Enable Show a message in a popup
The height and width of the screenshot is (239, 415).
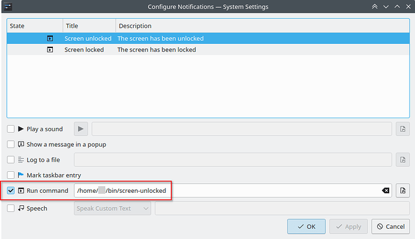point(11,144)
